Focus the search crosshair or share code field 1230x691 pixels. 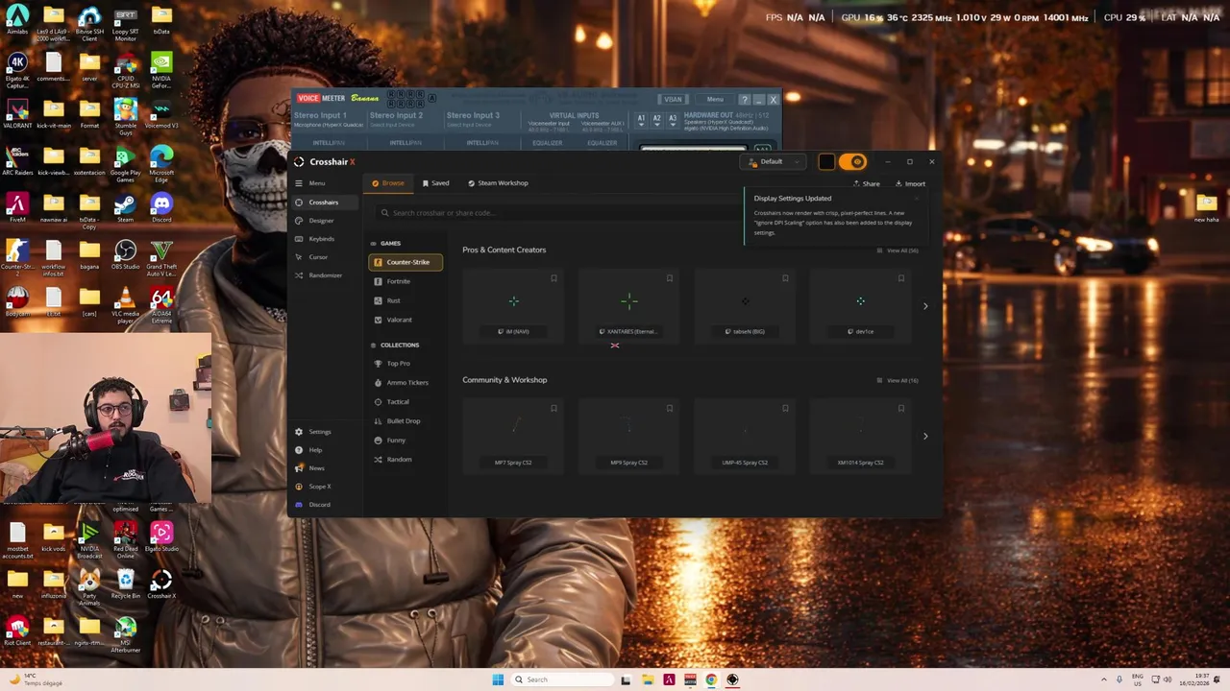(557, 213)
